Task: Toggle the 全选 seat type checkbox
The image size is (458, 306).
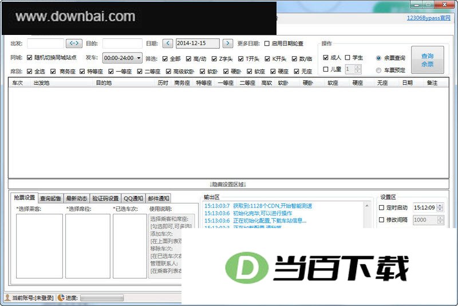Action: 29,71
